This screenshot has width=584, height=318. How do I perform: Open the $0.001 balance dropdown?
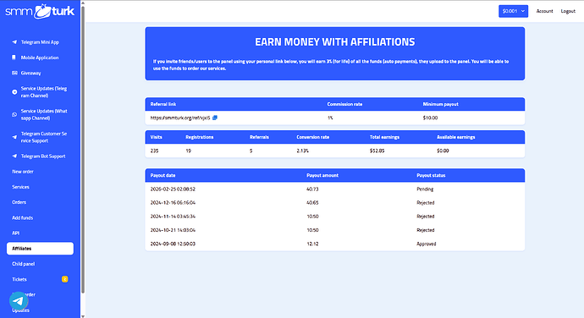513,11
